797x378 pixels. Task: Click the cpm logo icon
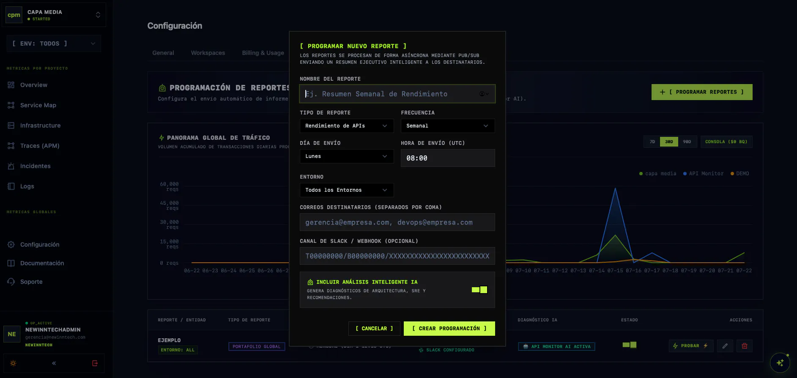14,15
